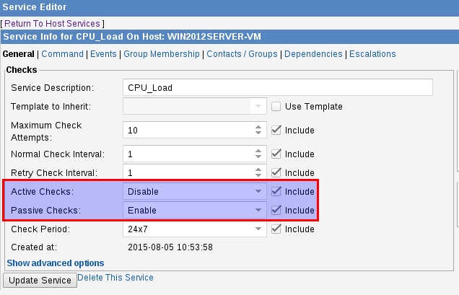Decrease Retry Check Interval with down arrow

tap(258, 176)
